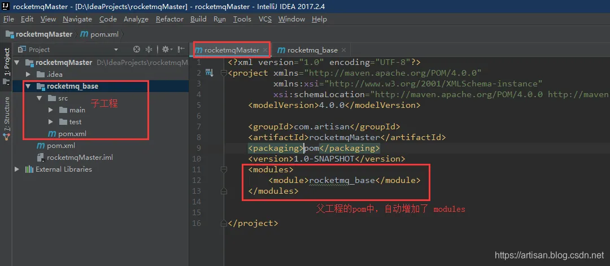
Task: Expand External Libraries node
Action: (17, 169)
